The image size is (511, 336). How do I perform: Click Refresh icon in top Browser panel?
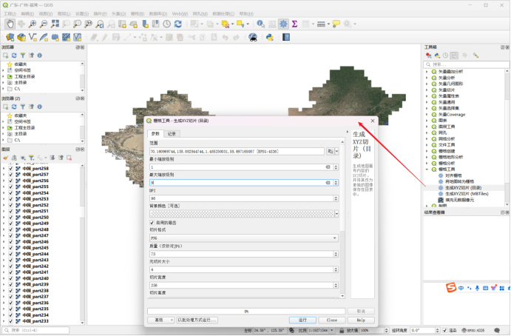(x=14, y=56)
